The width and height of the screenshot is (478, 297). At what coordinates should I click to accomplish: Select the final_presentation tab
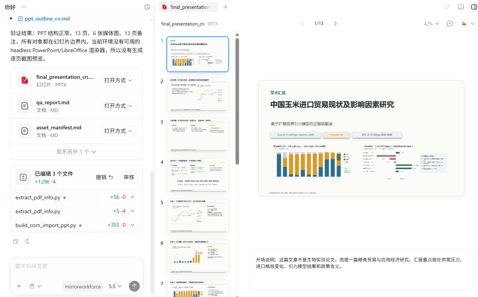click(x=188, y=7)
